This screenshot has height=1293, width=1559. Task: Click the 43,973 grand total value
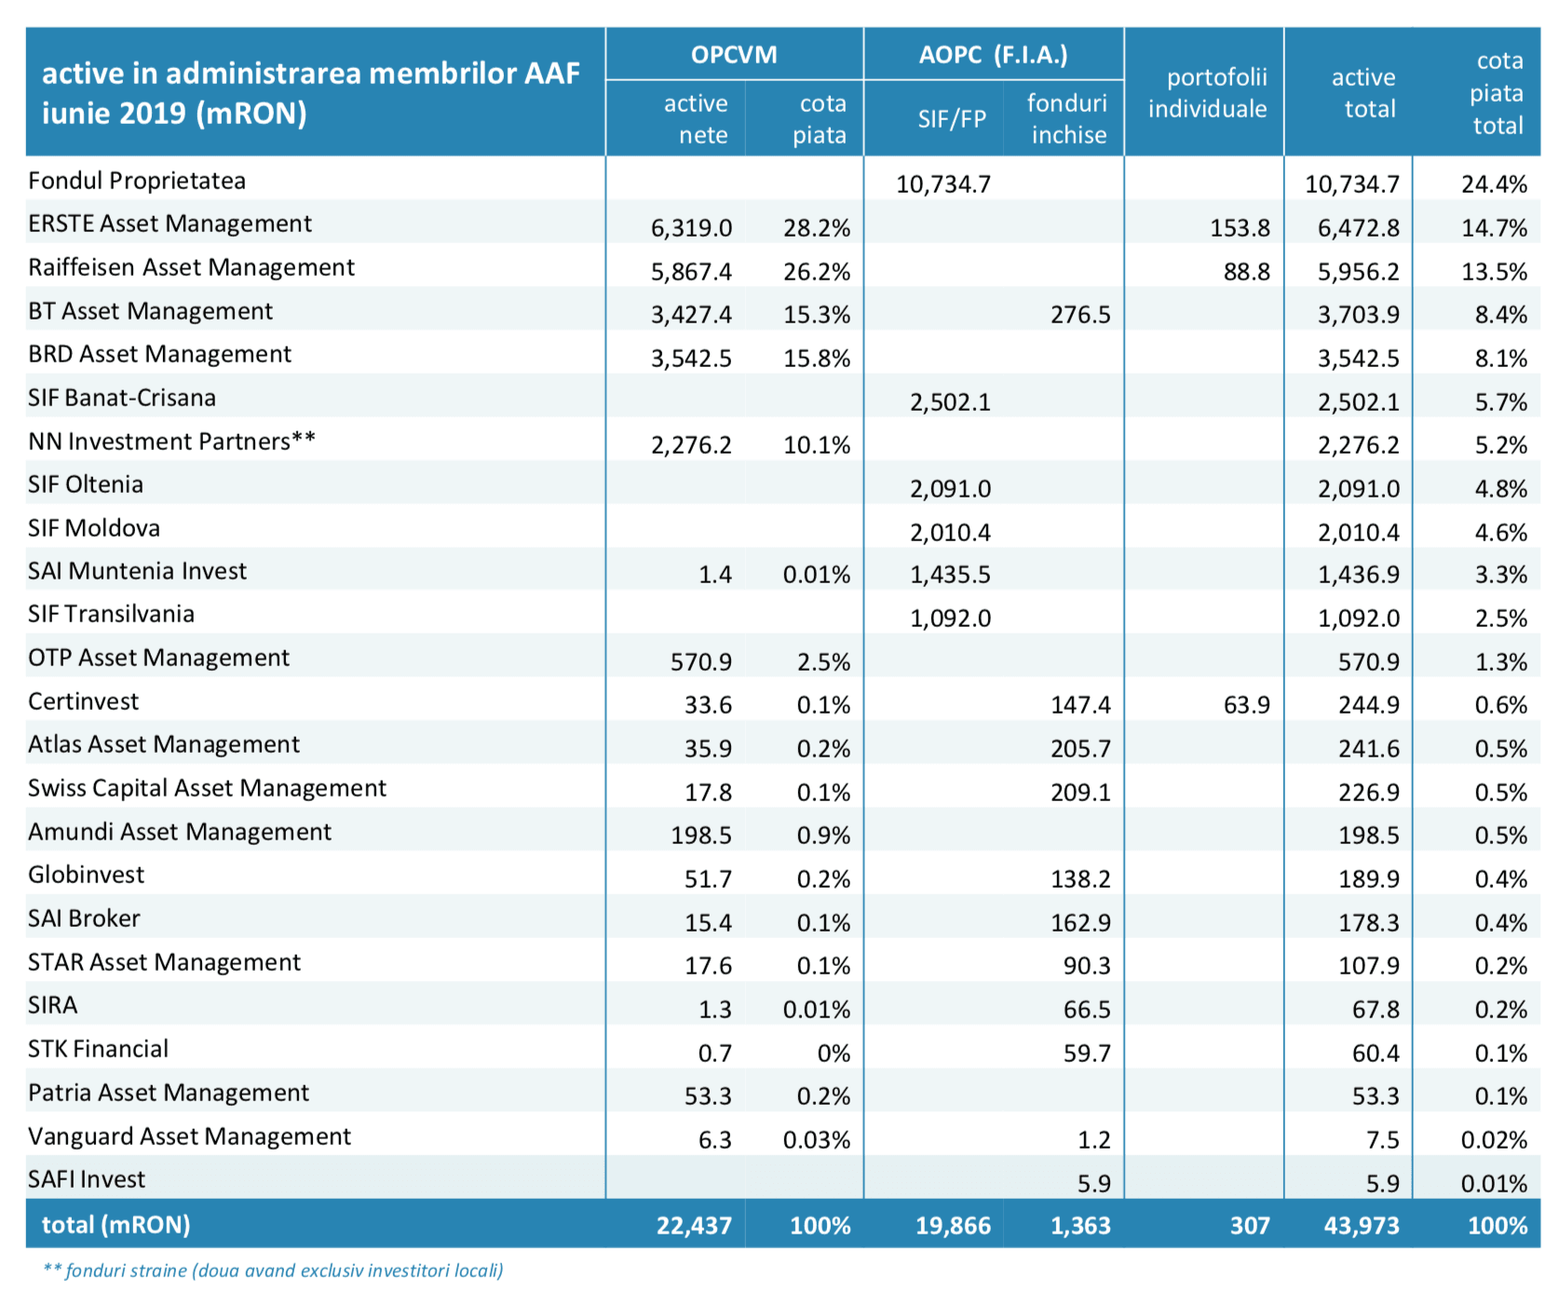click(x=1362, y=1226)
